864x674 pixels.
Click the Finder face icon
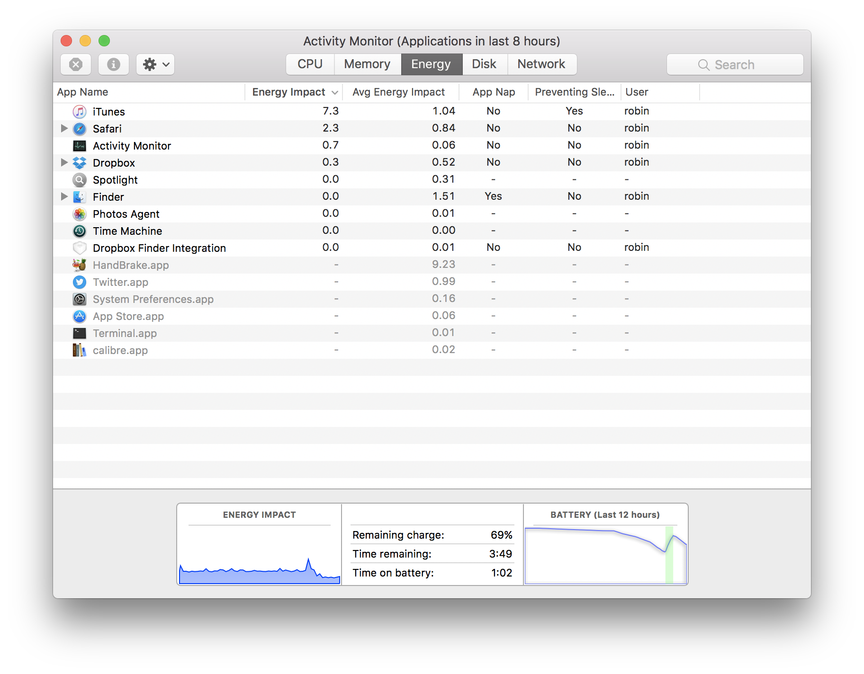pyautogui.click(x=80, y=197)
